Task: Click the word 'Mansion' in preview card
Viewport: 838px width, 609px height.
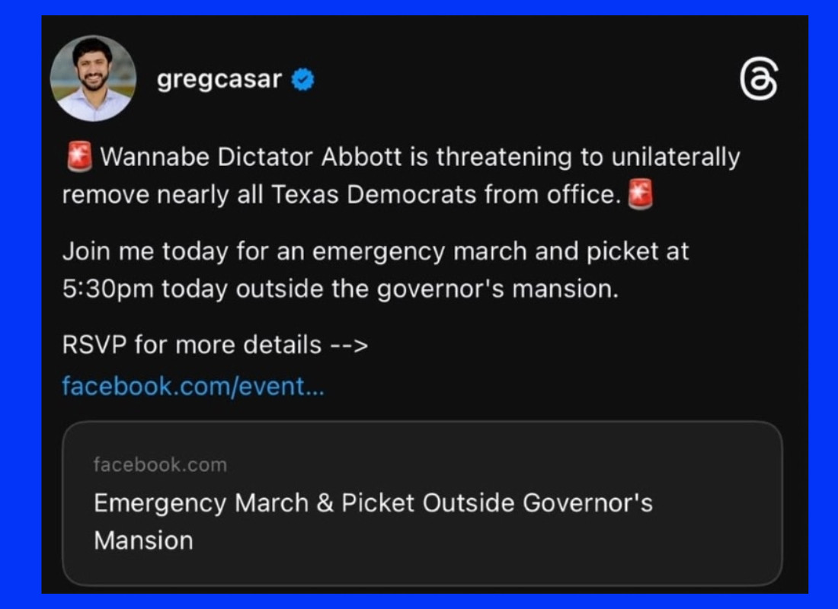Action: (143, 540)
